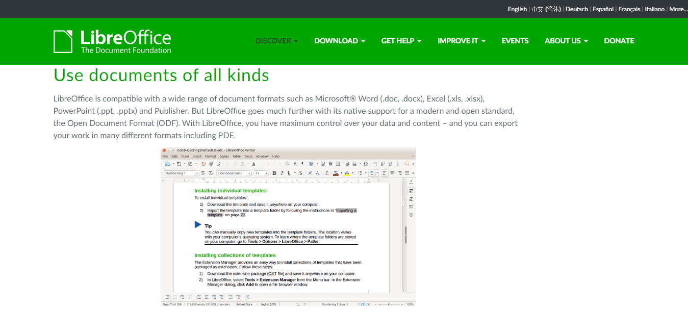Expand the IMPROVE IT menu
The width and height of the screenshot is (688, 335).
(x=462, y=41)
